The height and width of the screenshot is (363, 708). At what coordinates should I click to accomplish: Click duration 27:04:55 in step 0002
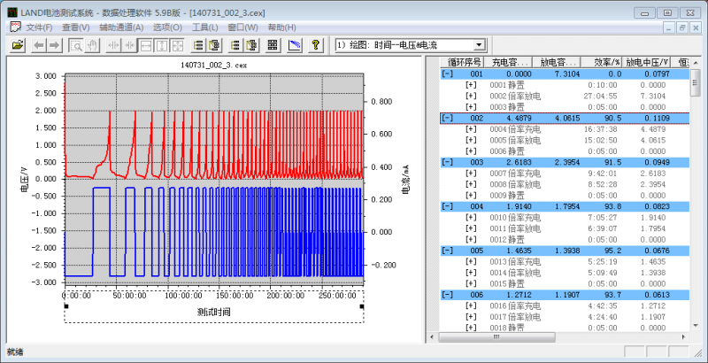click(603, 96)
